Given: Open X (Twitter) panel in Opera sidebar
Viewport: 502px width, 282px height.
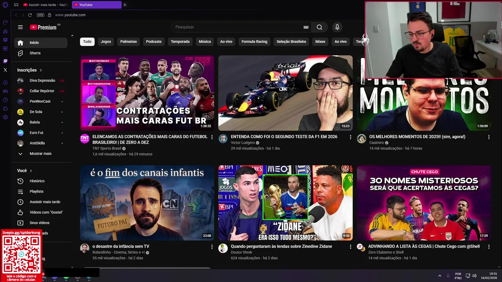Looking at the screenshot, I should [5, 70].
